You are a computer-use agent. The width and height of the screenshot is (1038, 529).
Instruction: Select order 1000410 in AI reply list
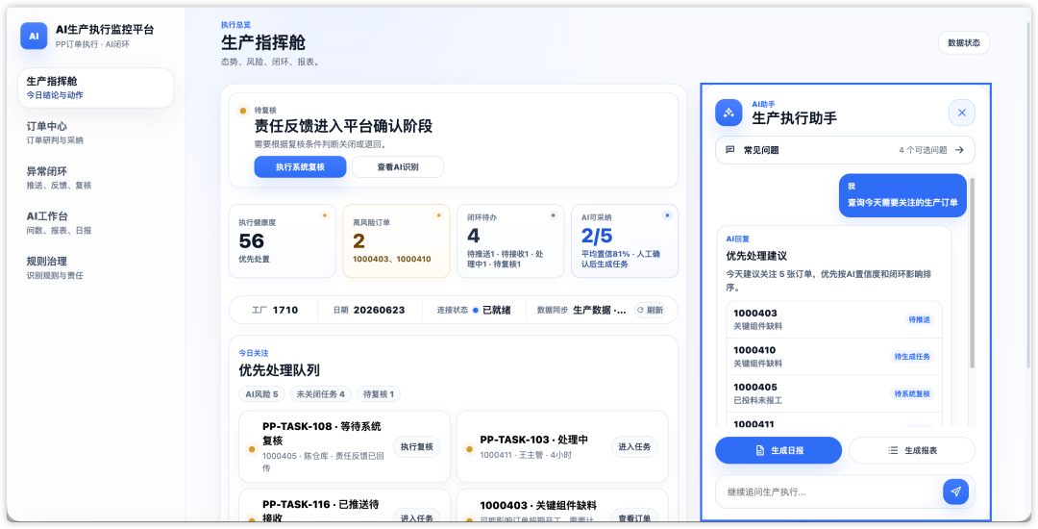[x=834, y=357]
